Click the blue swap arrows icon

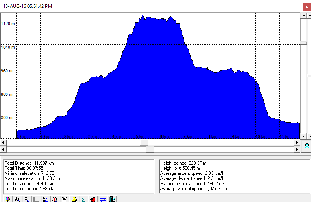(103, 199)
